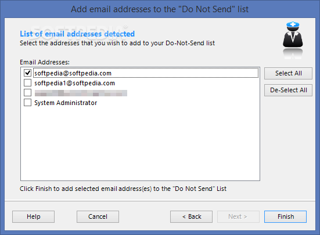
Task: Click the dialog title bar text
Action: pos(160,9)
